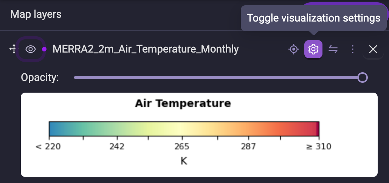Toggle visibility of MERRA2 air temperature layer
This screenshot has height=183, width=389.
tap(31, 49)
